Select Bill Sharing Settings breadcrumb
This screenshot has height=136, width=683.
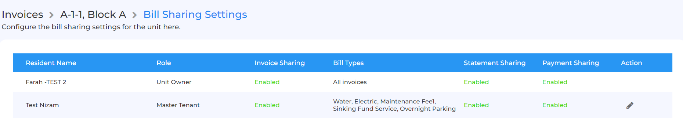[x=195, y=14]
